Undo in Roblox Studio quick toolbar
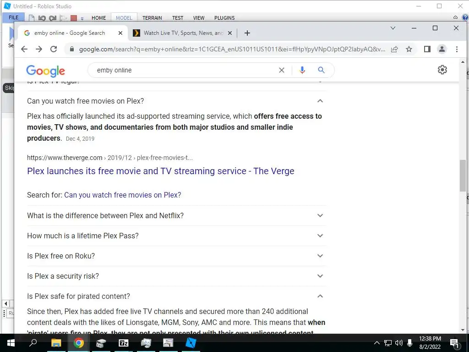469x352 pixels. click(x=42, y=18)
